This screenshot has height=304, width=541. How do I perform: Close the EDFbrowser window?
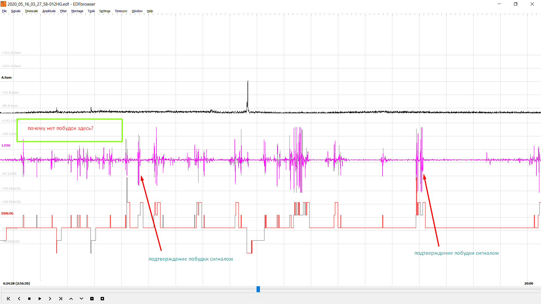click(x=532, y=4)
